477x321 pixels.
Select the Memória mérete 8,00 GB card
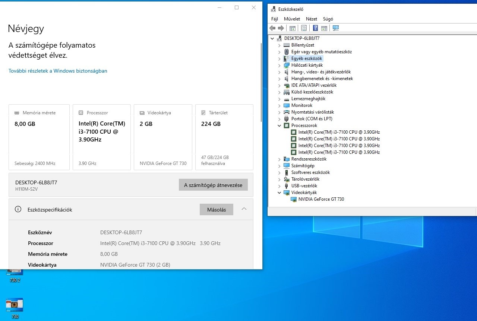pos(39,137)
